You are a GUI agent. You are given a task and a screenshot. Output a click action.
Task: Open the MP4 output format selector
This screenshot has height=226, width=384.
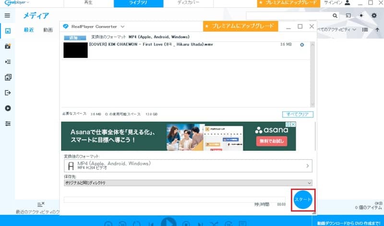188,166
